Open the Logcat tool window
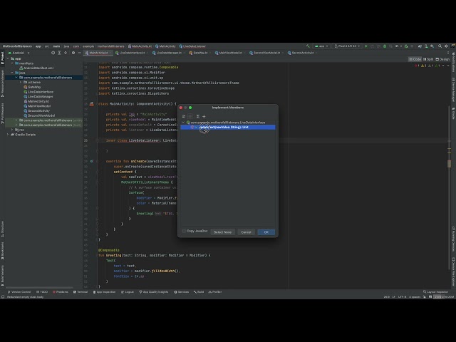The height and width of the screenshot is (342, 456). click(128, 291)
